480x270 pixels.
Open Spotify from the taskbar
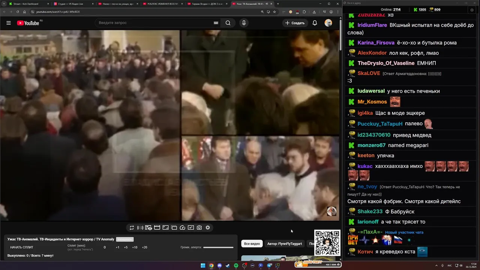pos(236,265)
